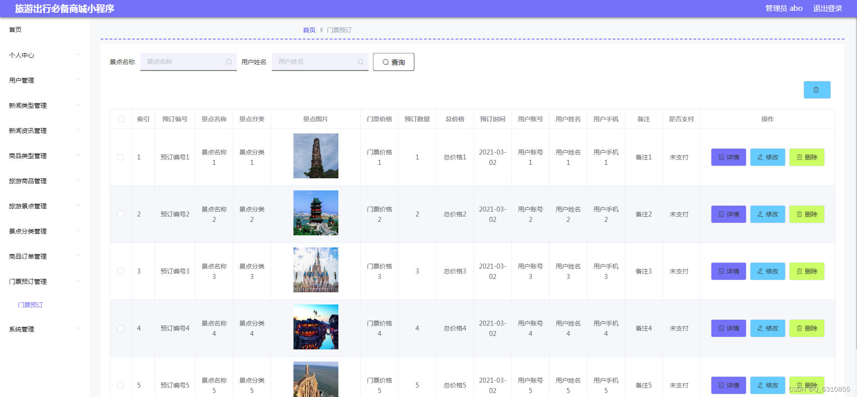Click 修改 for 预订编号1
Viewport: 857px width, 397px height.
pos(768,157)
